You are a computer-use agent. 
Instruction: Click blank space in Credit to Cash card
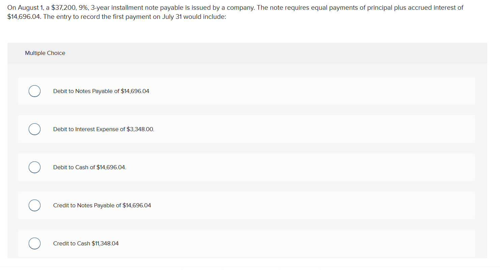pyautogui.click(x=304, y=243)
